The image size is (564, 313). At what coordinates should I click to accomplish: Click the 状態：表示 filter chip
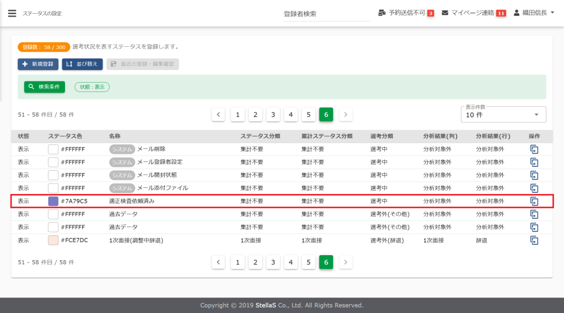tap(92, 87)
